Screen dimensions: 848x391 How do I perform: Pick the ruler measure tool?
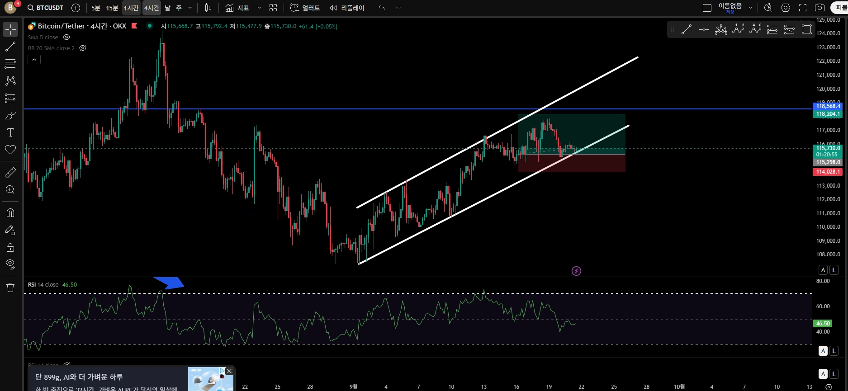pos(10,172)
